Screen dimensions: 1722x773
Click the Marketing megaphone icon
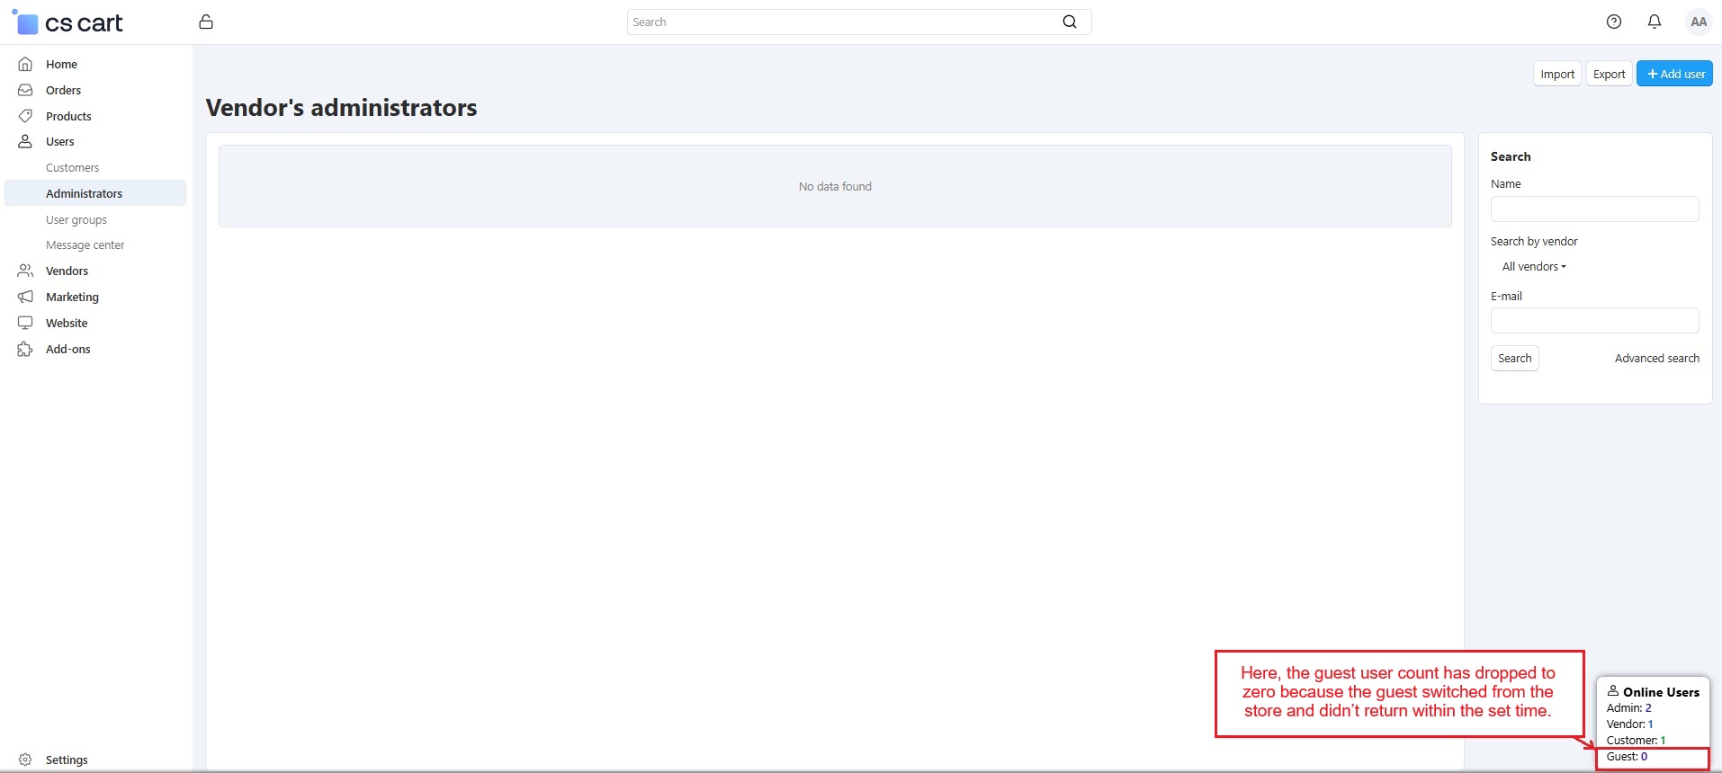pos(25,297)
